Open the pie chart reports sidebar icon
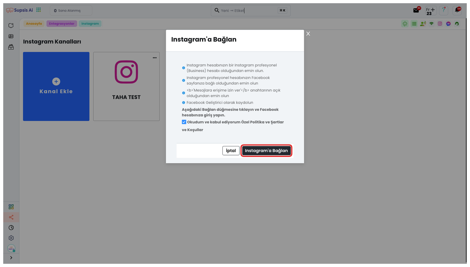 [11, 228]
